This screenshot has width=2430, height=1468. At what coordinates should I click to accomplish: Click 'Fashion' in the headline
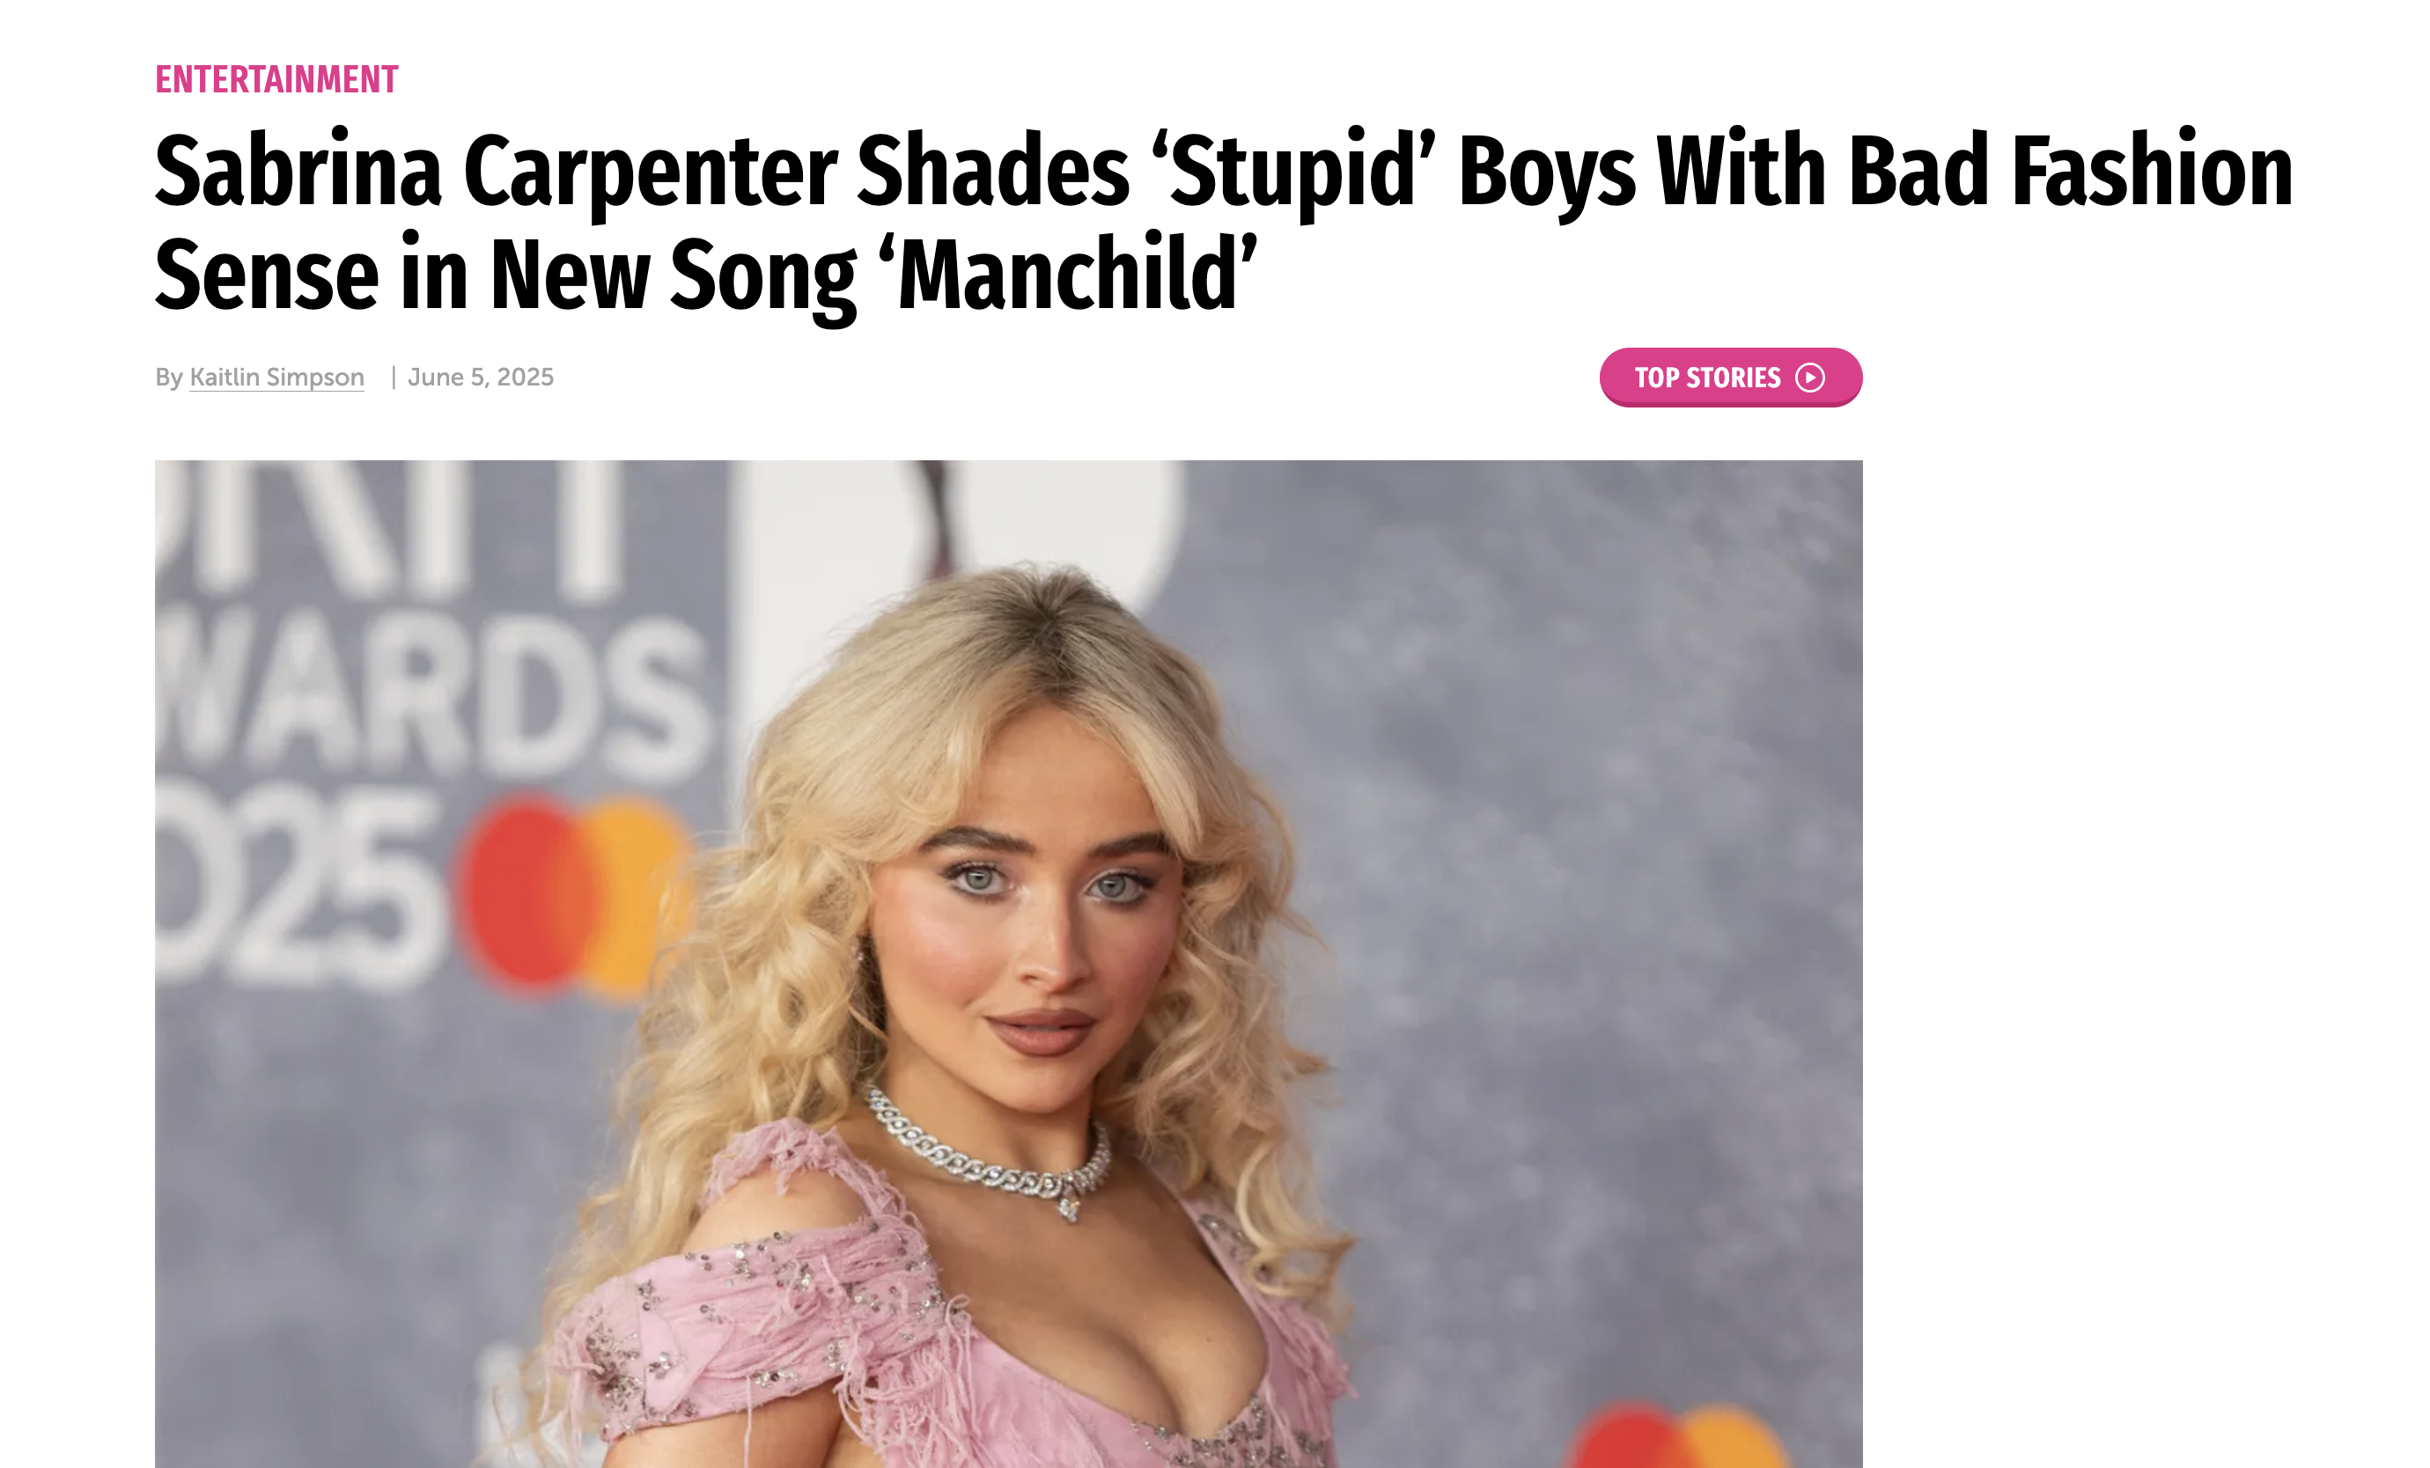(2152, 171)
